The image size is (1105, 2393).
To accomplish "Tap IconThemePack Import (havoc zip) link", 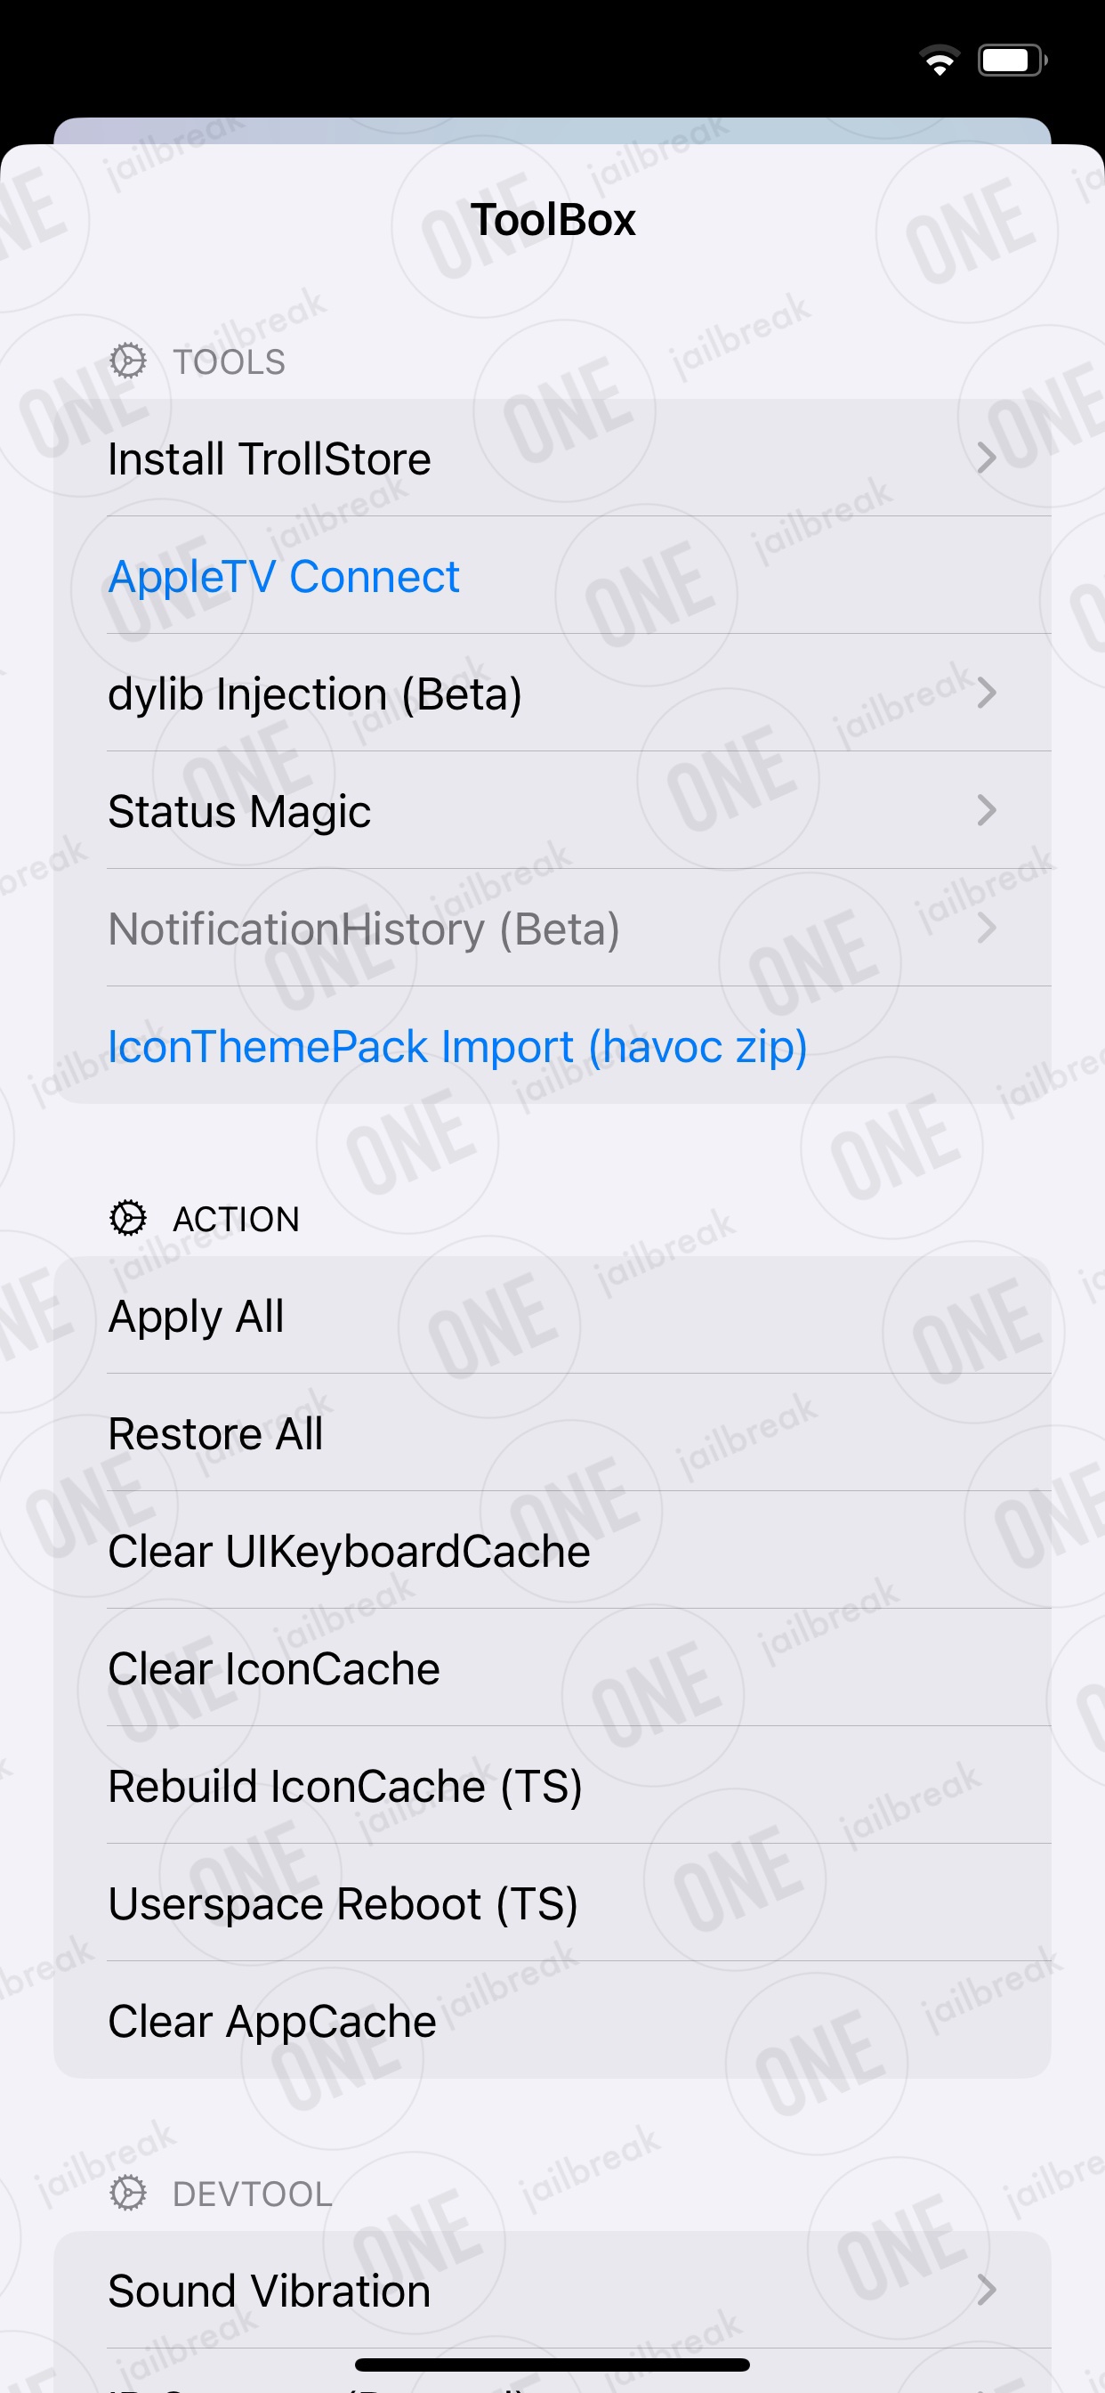I will click(458, 1047).
